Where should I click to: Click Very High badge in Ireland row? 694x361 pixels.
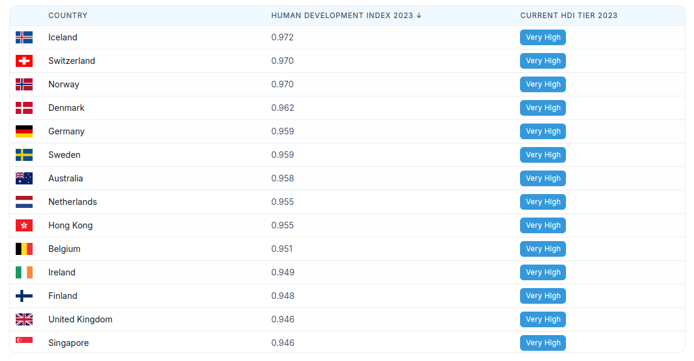542,272
